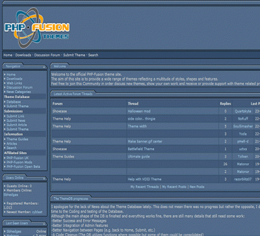The image size is (260, 236).
Task: Go to Home in the Navigation sidebar
Action: [11, 75]
